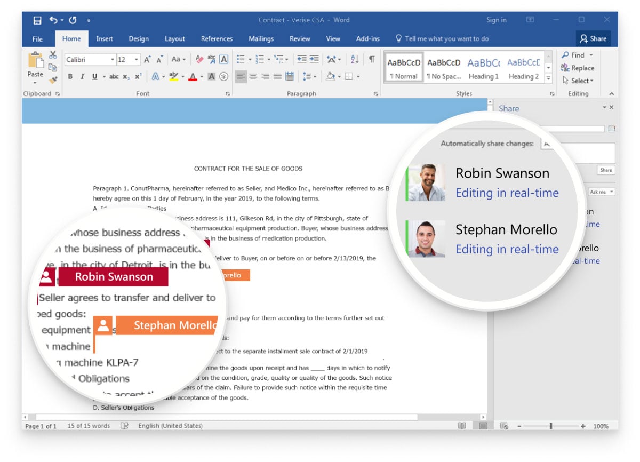Viewport: 640px width, 462px height.
Task: Click the Increase Indent icon
Action: [x=314, y=60]
